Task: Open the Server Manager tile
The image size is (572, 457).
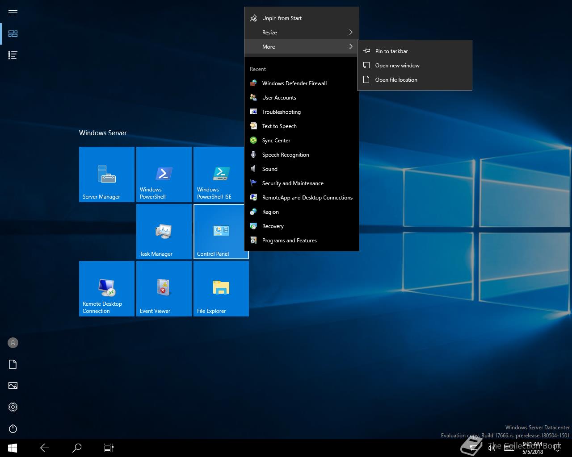Action: tap(107, 174)
